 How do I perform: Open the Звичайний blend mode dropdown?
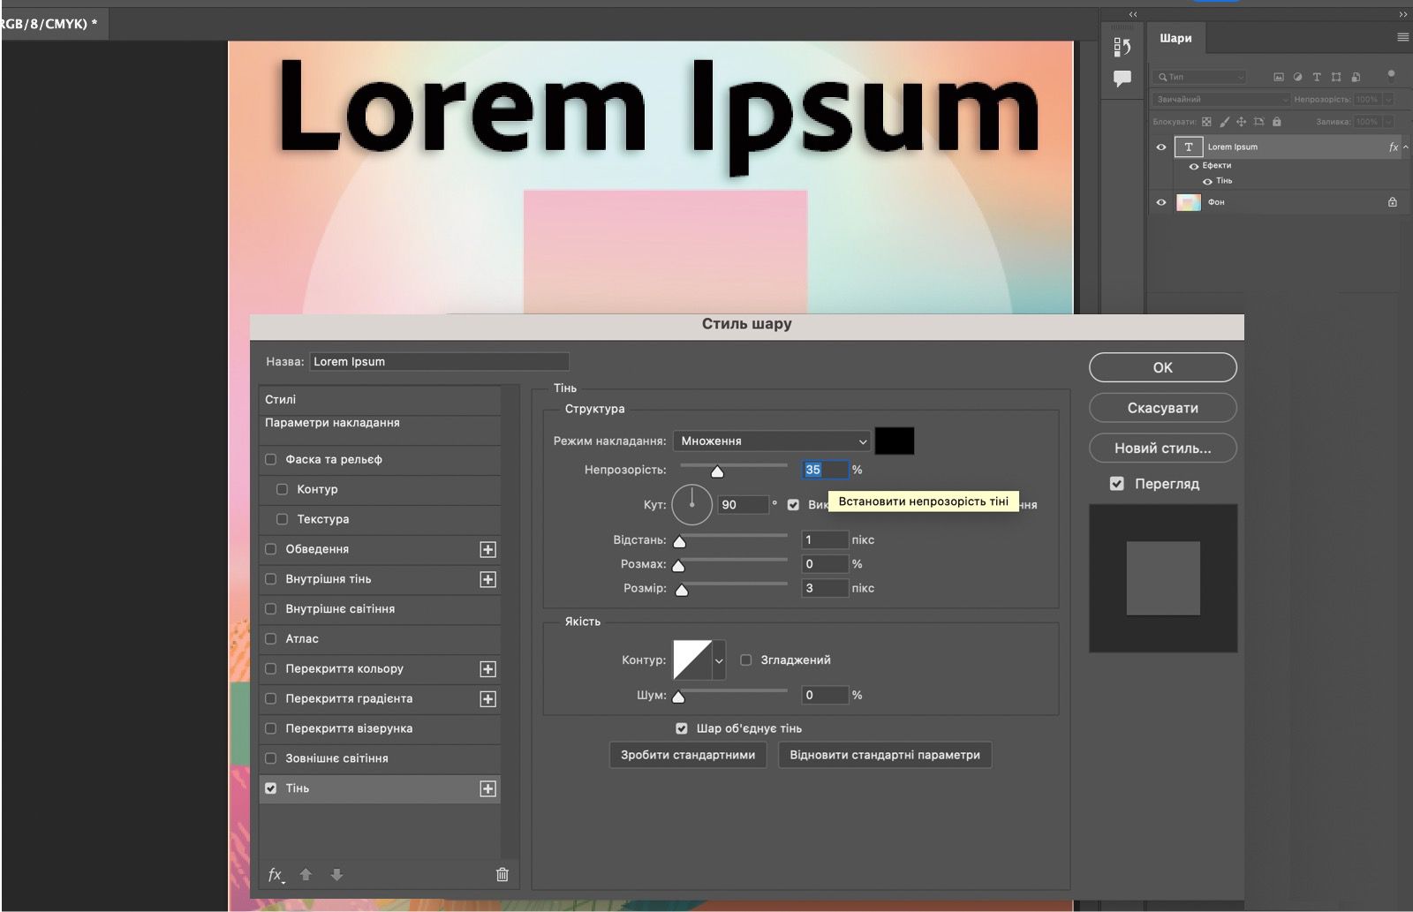[1221, 99]
